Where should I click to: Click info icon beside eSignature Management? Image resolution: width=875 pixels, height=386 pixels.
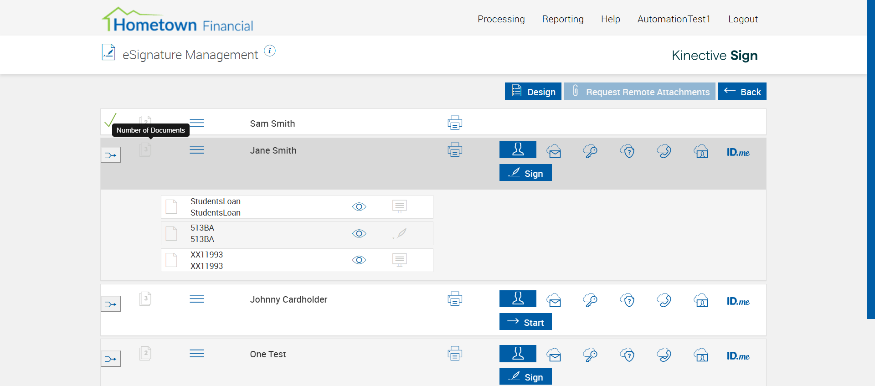(270, 51)
